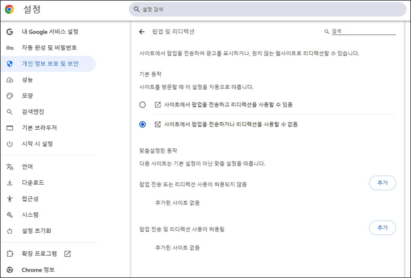The width and height of the screenshot is (411, 278).
Task: Open 언어 settings from the sidebar
Action: (x=27, y=166)
